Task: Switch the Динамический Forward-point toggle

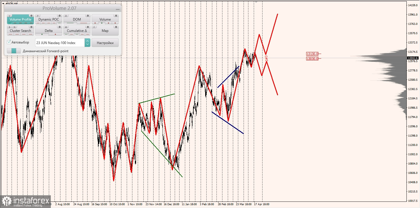Action: click(14, 51)
